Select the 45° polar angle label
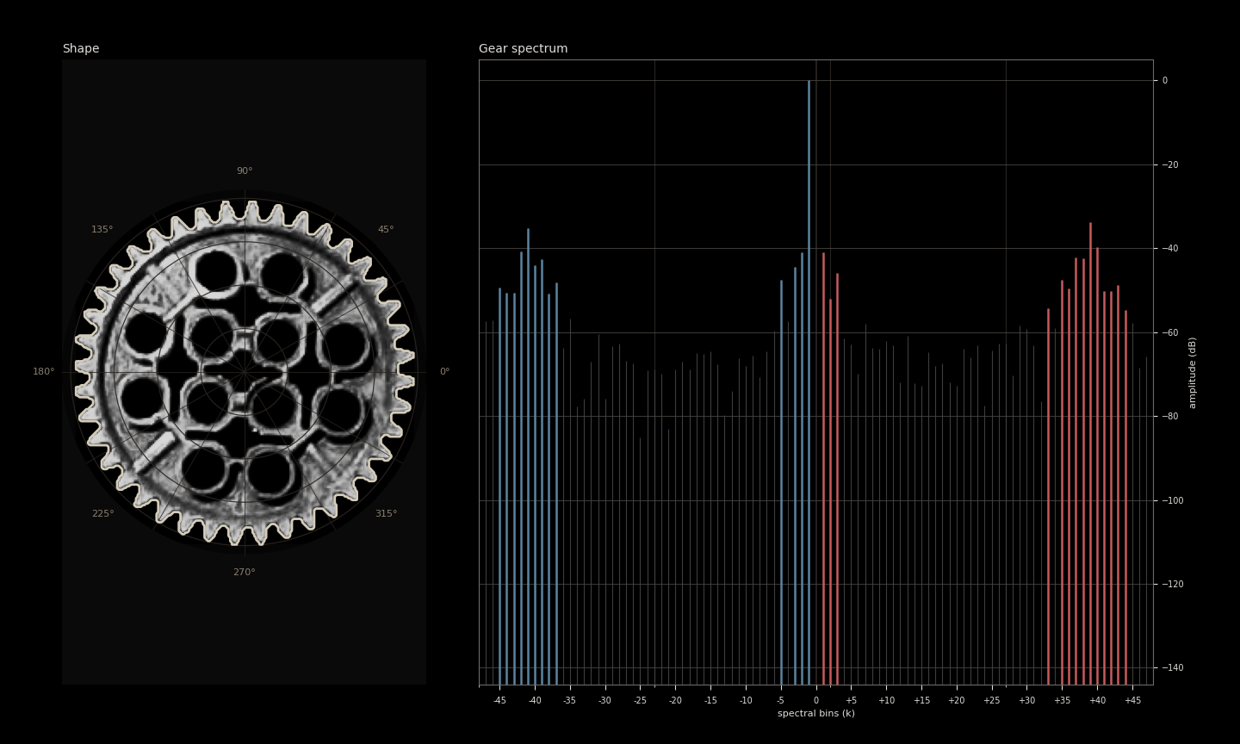 click(x=386, y=230)
